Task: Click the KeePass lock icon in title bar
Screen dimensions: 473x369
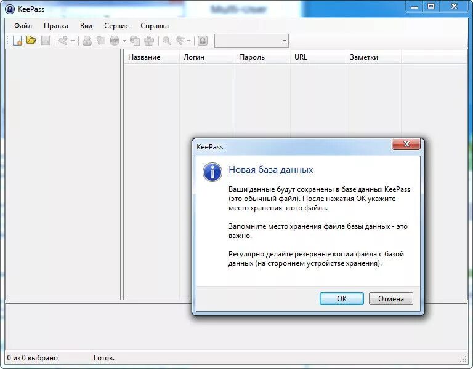Action: click(10, 9)
